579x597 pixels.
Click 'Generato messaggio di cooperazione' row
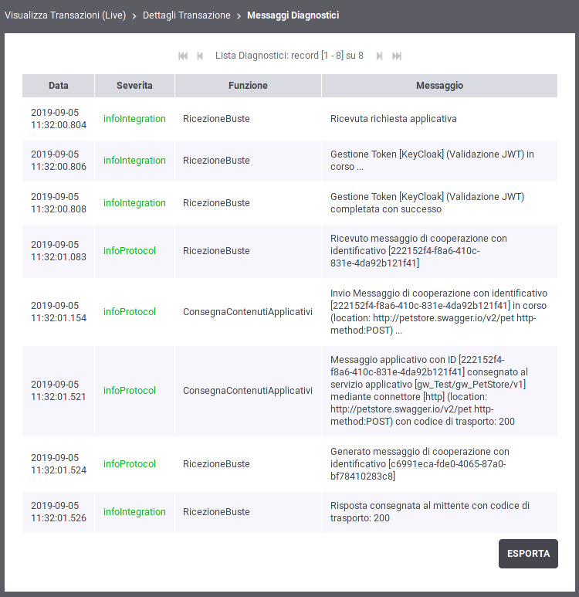coord(289,464)
